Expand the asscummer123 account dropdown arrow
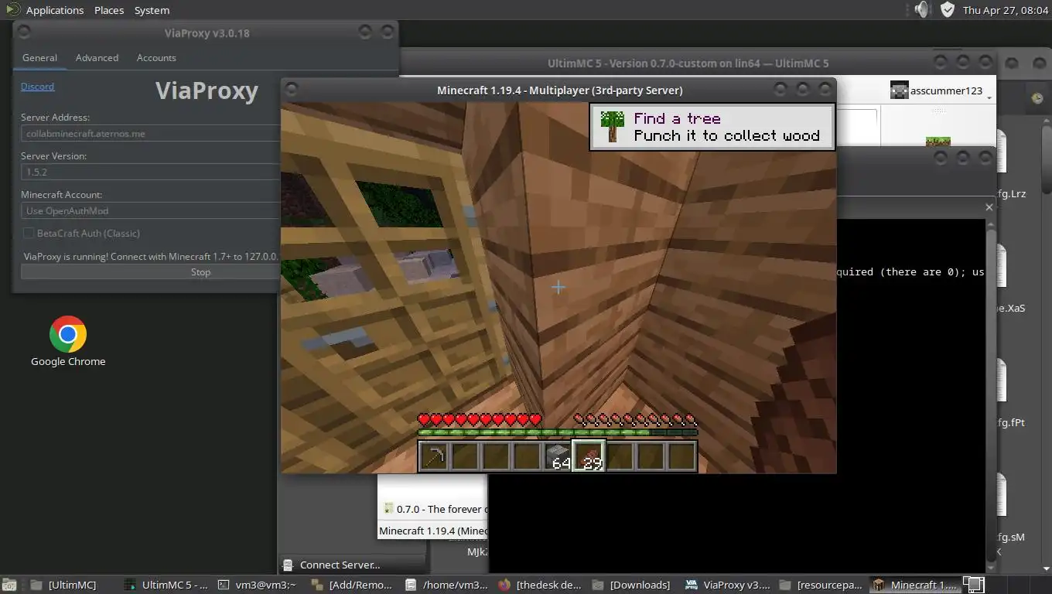 [989, 97]
